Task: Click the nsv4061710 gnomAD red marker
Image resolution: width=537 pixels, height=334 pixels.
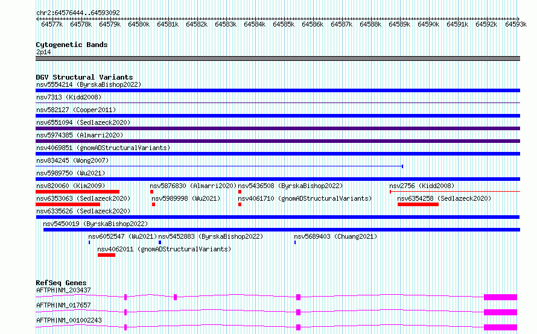Action: pos(240,204)
